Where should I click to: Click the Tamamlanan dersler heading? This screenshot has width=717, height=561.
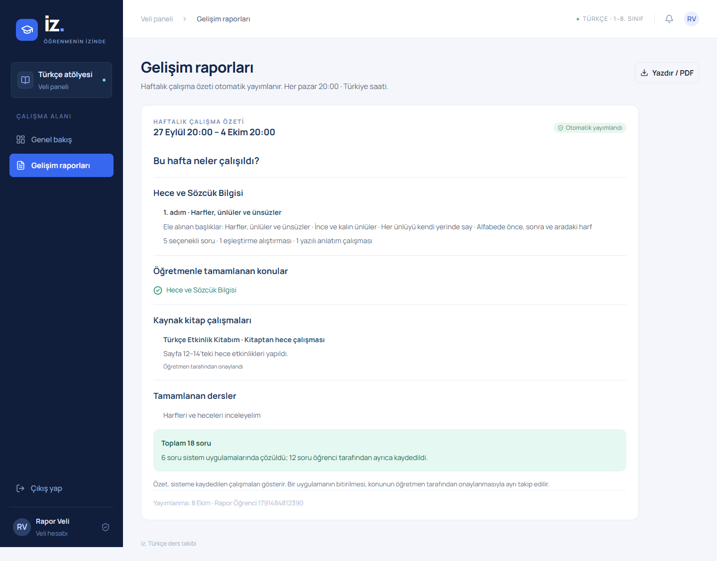point(195,396)
